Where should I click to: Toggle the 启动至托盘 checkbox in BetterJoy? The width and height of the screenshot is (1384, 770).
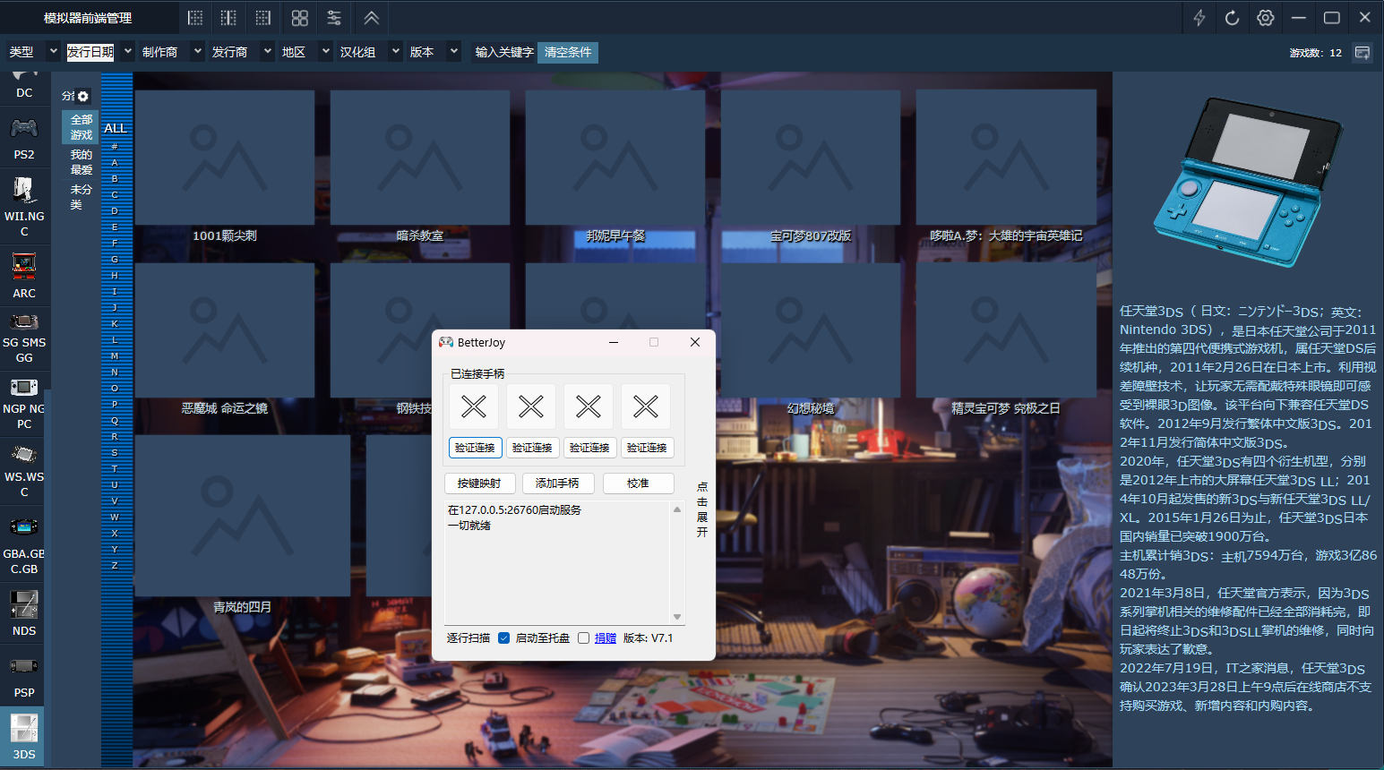pyautogui.click(x=583, y=638)
